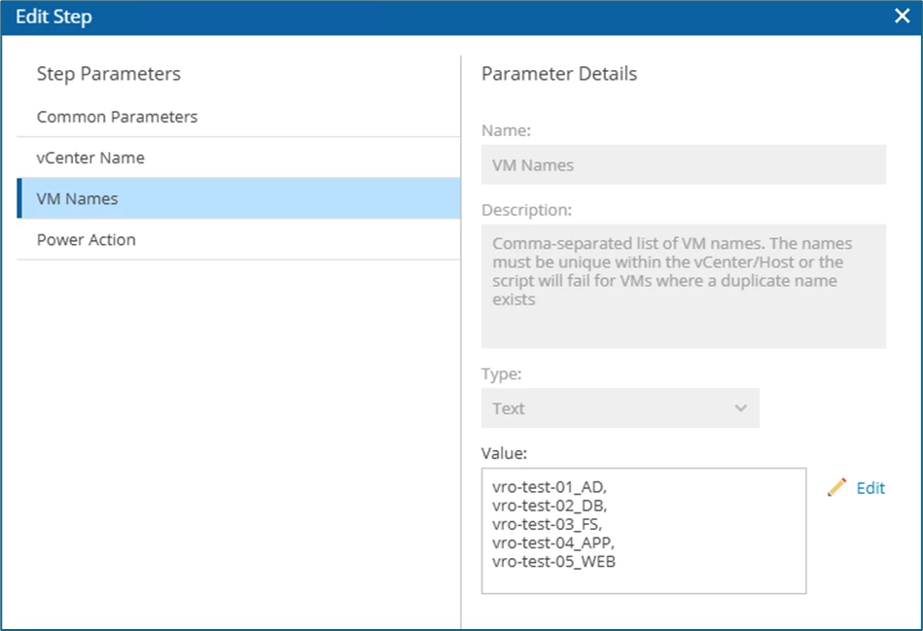The width and height of the screenshot is (923, 631).
Task: Select Common Parameters in the step list
Action: coord(117,117)
